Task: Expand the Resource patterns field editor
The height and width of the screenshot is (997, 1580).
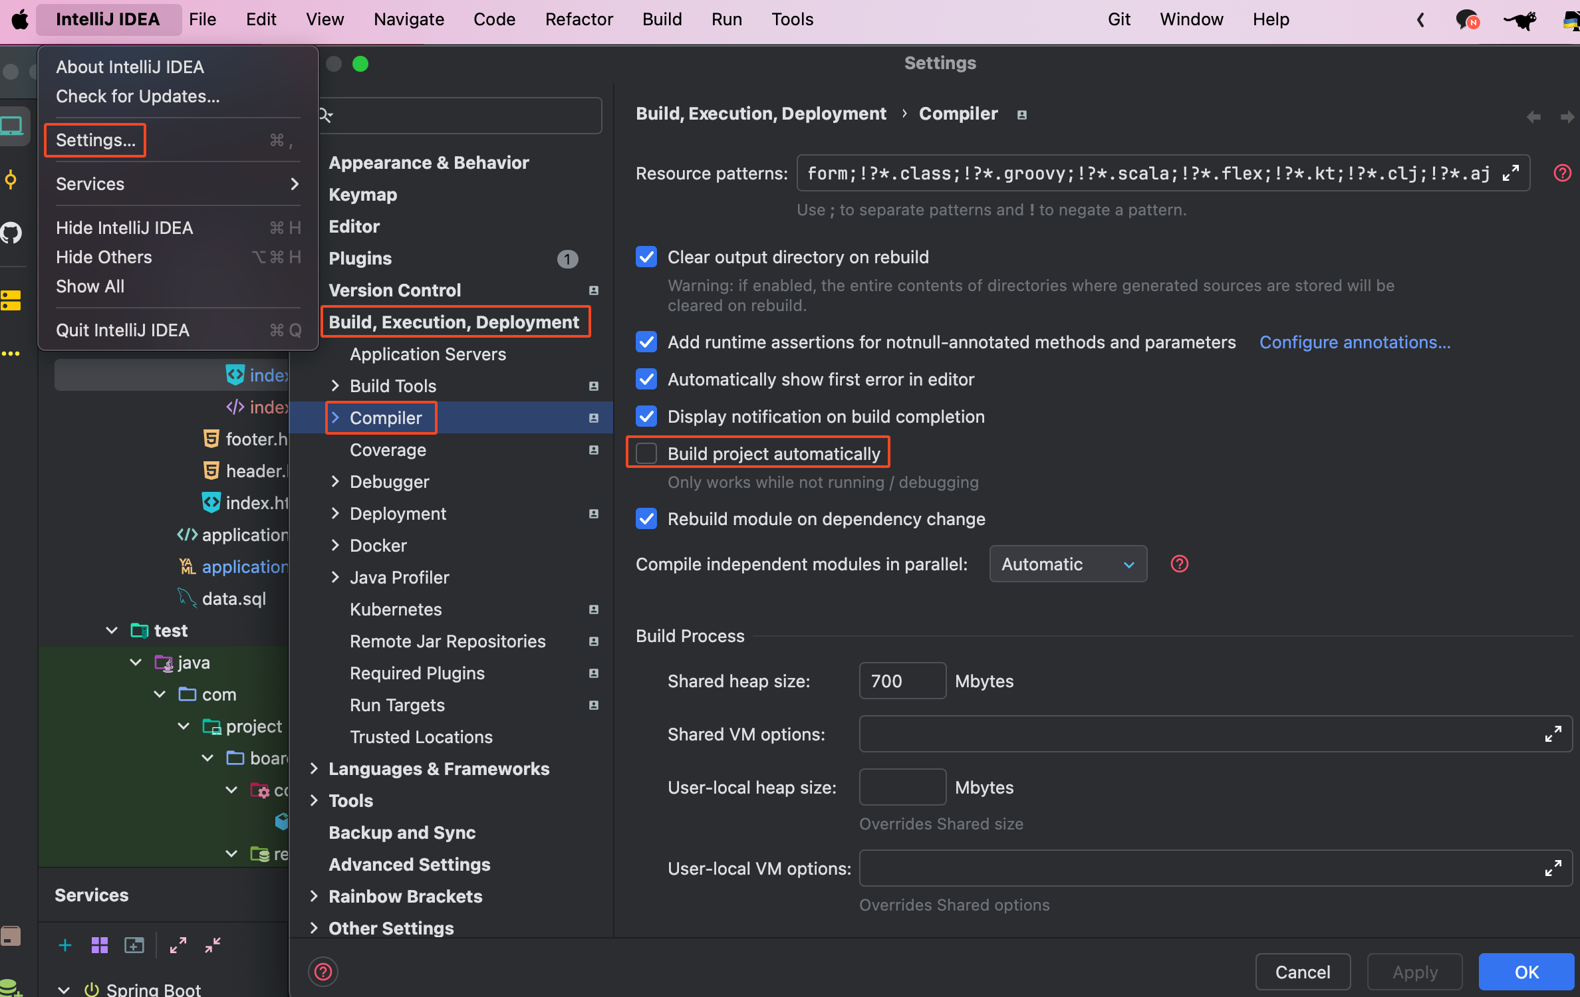Action: pyautogui.click(x=1511, y=173)
